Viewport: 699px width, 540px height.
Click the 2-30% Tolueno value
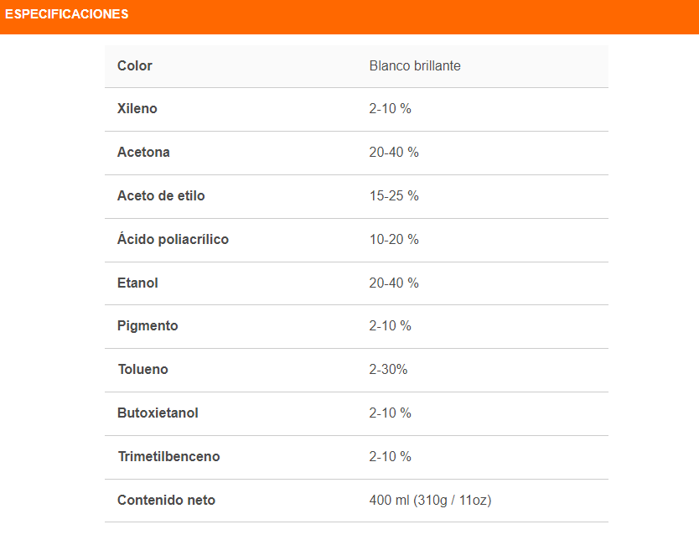388,370
